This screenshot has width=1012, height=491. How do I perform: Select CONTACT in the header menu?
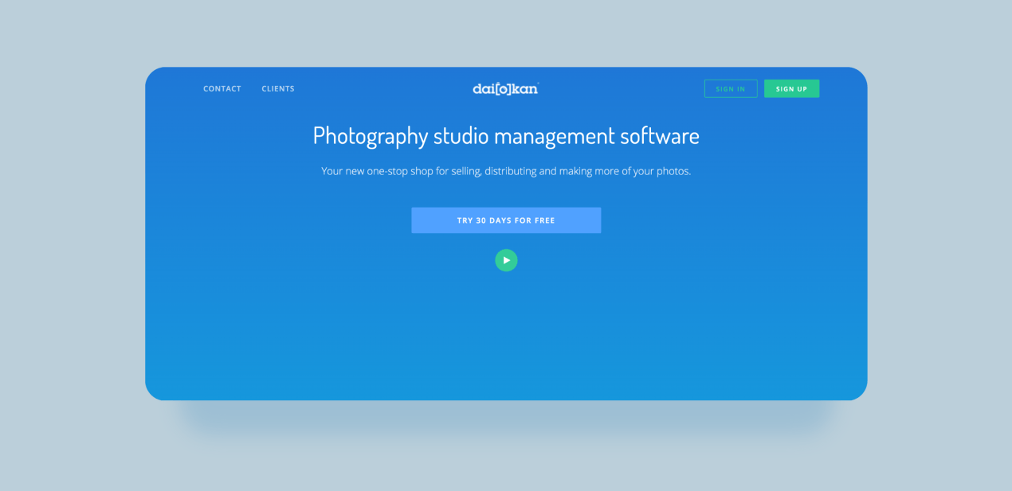222,88
